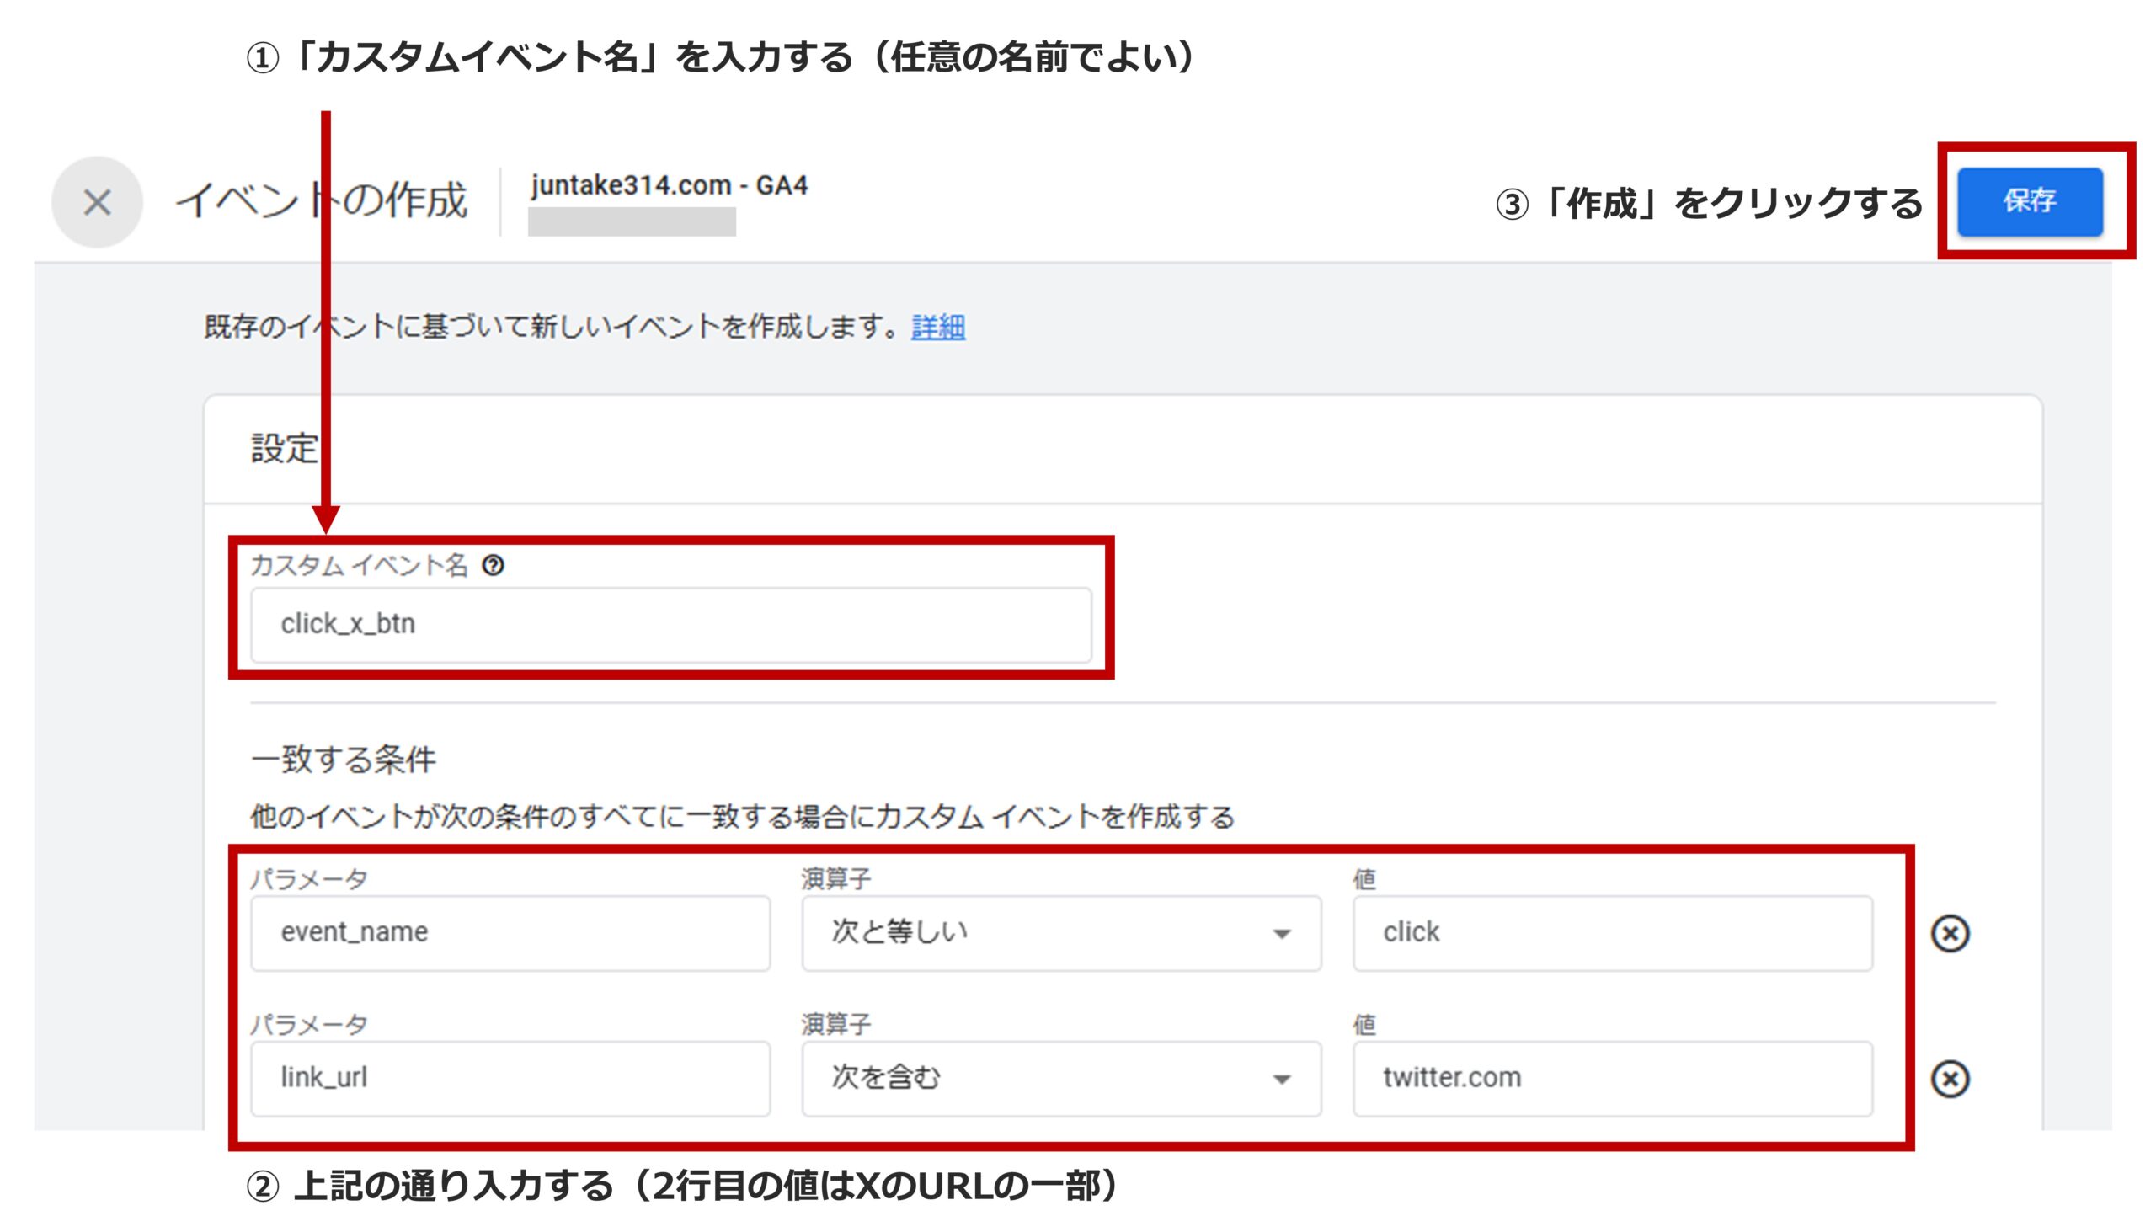Select the event_name parameter field
Screen dimensions: 2156x1232
point(508,933)
